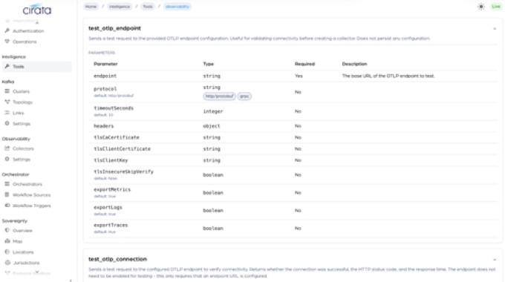
Task: Click the Locations icon under Sovereignty
Action: point(7,252)
